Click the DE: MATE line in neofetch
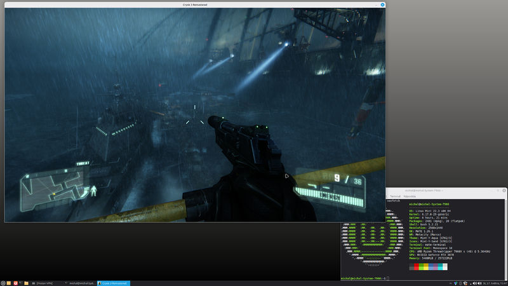 click(x=422, y=231)
